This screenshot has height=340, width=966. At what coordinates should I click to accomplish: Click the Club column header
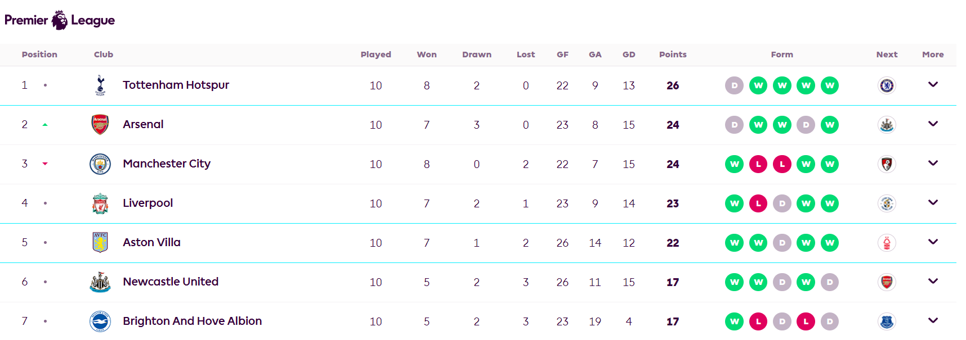pos(104,55)
